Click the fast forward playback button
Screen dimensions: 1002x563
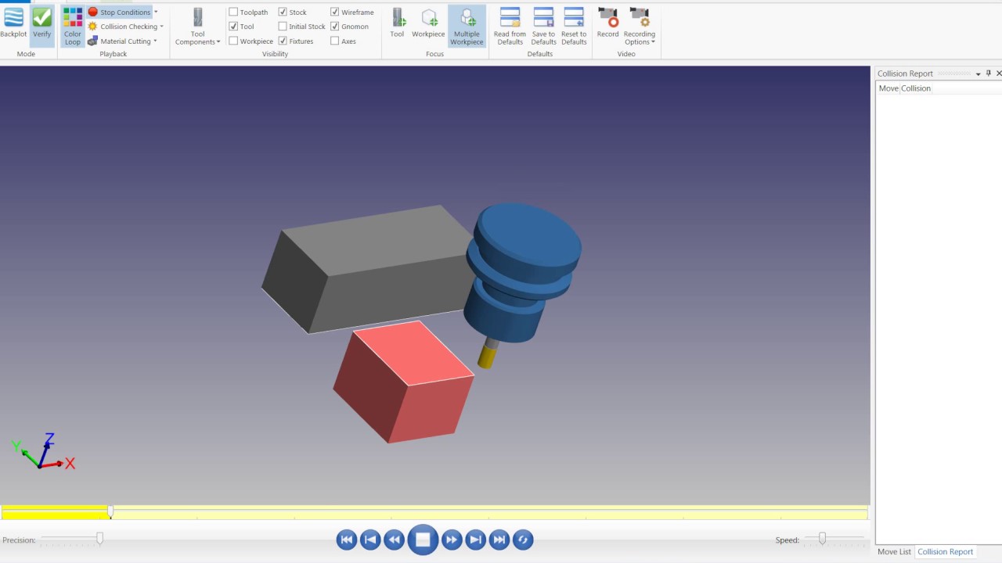(452, 540)
